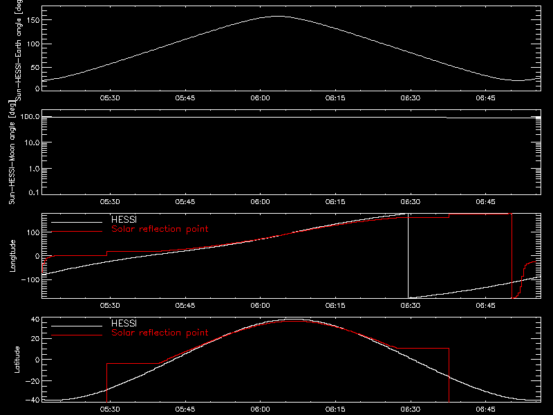Click the 100 tick label on Earth angle plot
The image size is (553, 415).
click(32, 44)
